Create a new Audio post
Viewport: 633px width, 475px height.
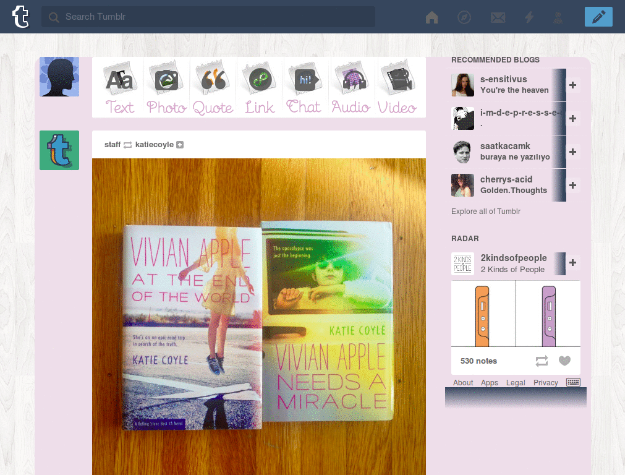tap(351, 87)
